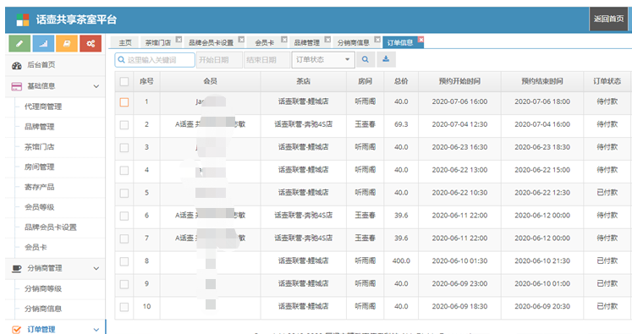
Task: Close the 订单信息 tab
Action: click(420, 40)
